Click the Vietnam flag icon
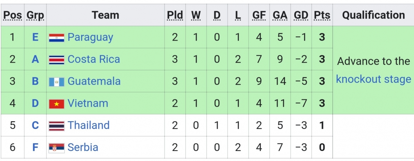414x161 pixels. tap(57, 104)
